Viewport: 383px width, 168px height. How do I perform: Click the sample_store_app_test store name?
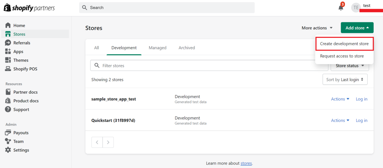pos(113,99)
